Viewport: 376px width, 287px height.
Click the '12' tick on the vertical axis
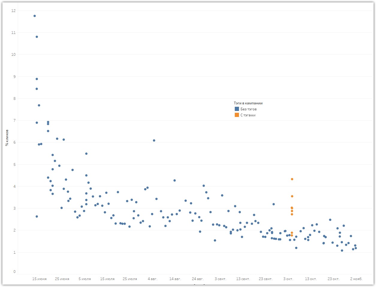[x=13, y=11]
